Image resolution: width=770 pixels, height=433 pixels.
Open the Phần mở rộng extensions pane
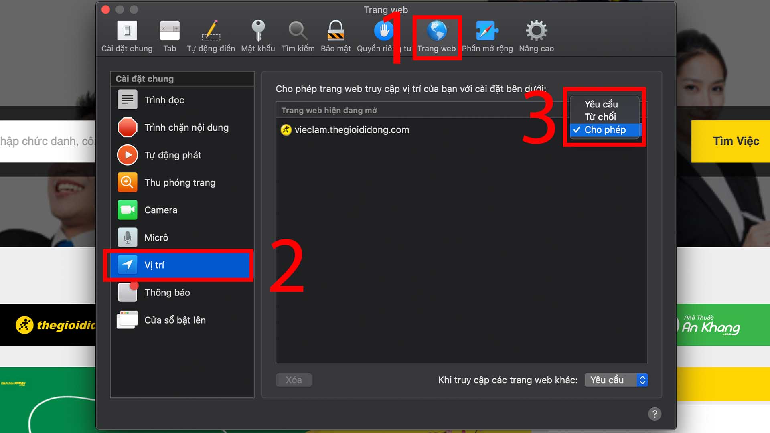pyautogui.click(x=487, y=36)
